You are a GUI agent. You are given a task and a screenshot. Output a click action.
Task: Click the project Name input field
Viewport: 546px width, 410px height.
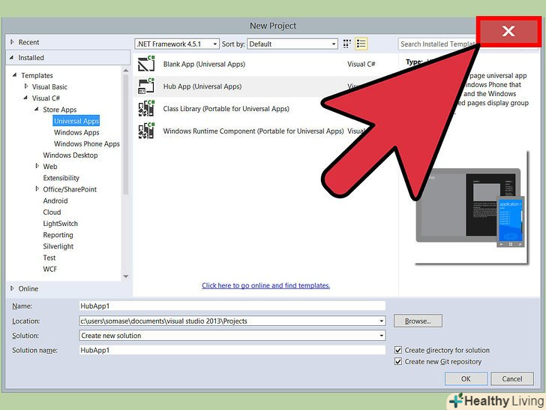point(232,306)
